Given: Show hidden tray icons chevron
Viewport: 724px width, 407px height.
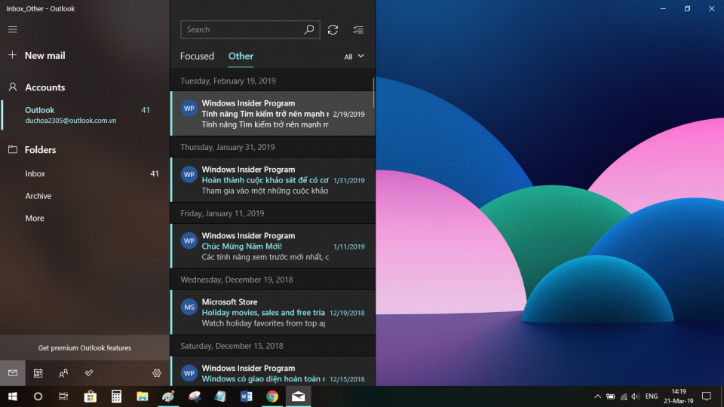Looking at the screenshot, I should click(597, 396).
